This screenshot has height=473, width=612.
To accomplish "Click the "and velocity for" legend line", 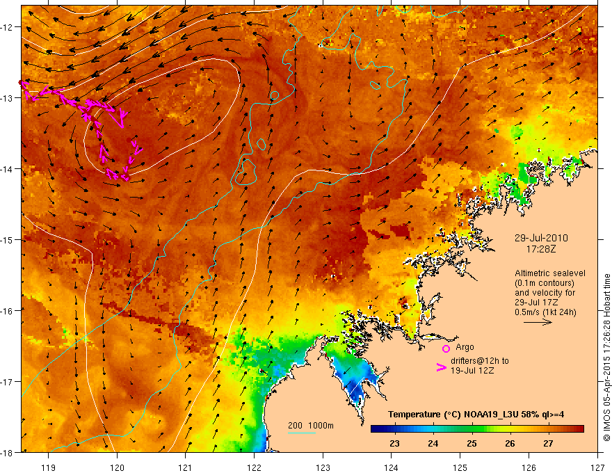I will point(545,293).
